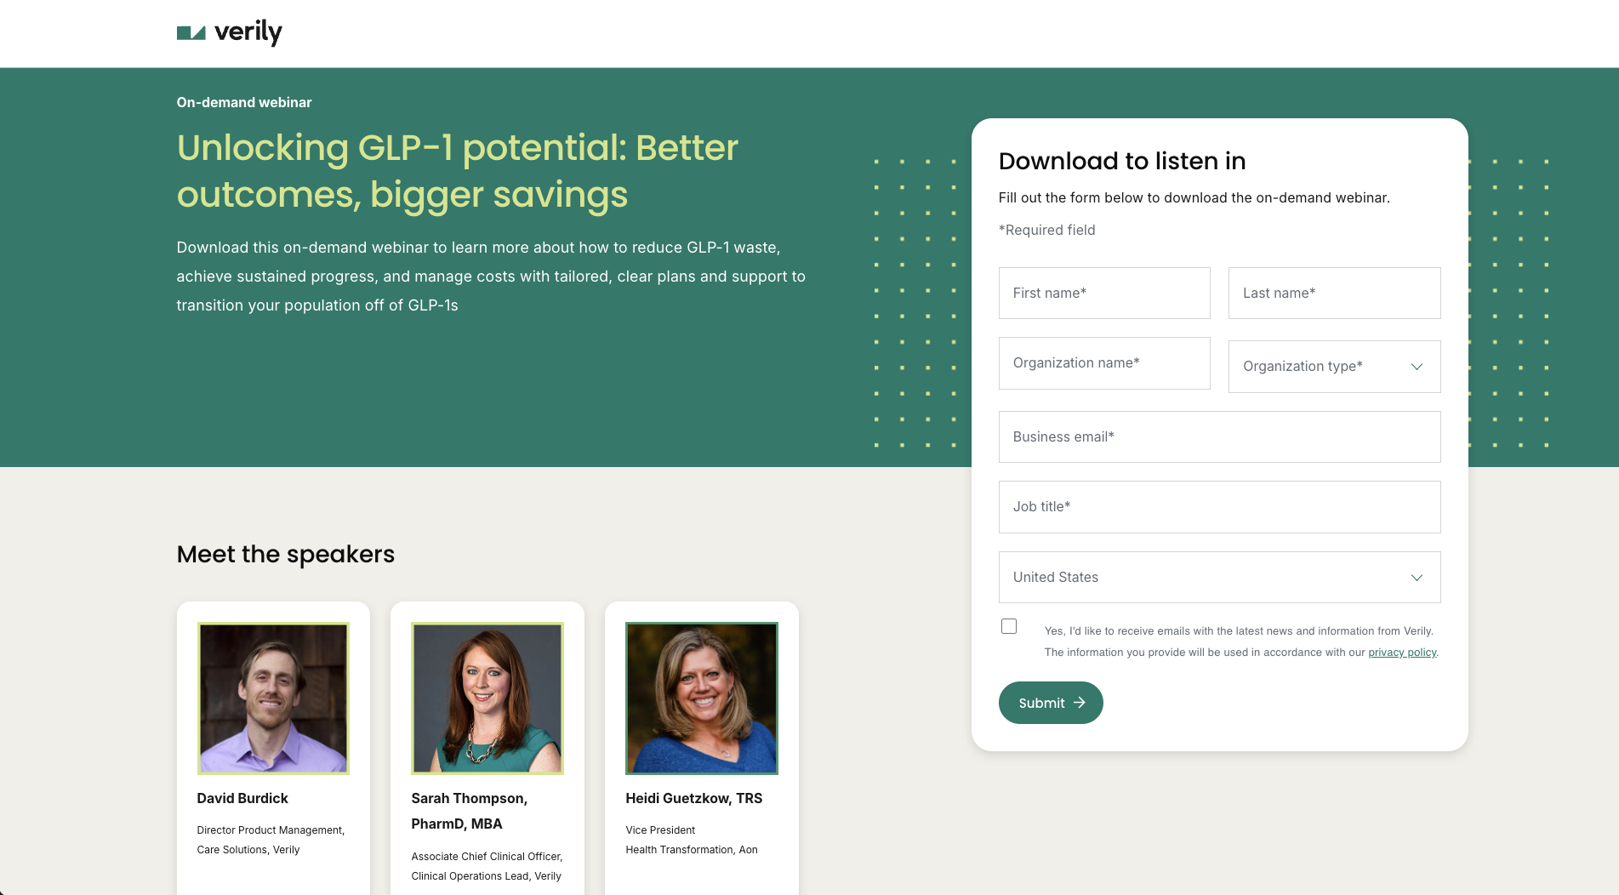Open the privacy policy link
The image size is (1619, 895).
(x=1402, y=653)
